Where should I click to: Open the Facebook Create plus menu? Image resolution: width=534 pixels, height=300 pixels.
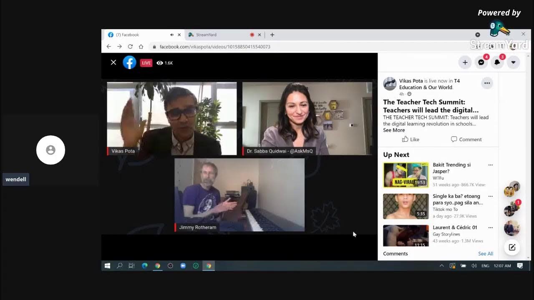pyautogui.click(x=465, y=62)
